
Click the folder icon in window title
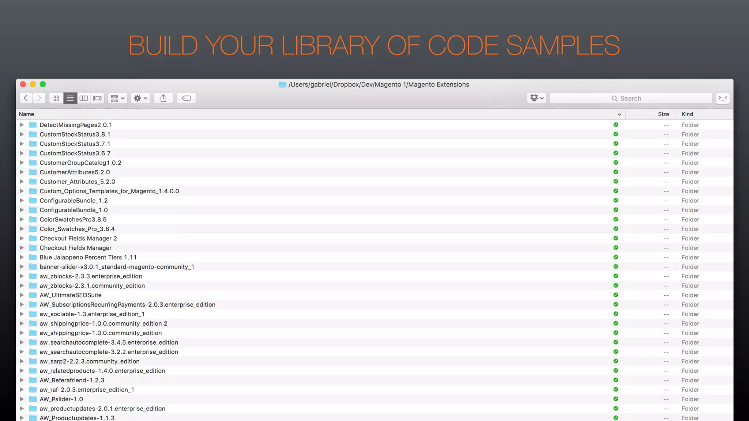282,84
